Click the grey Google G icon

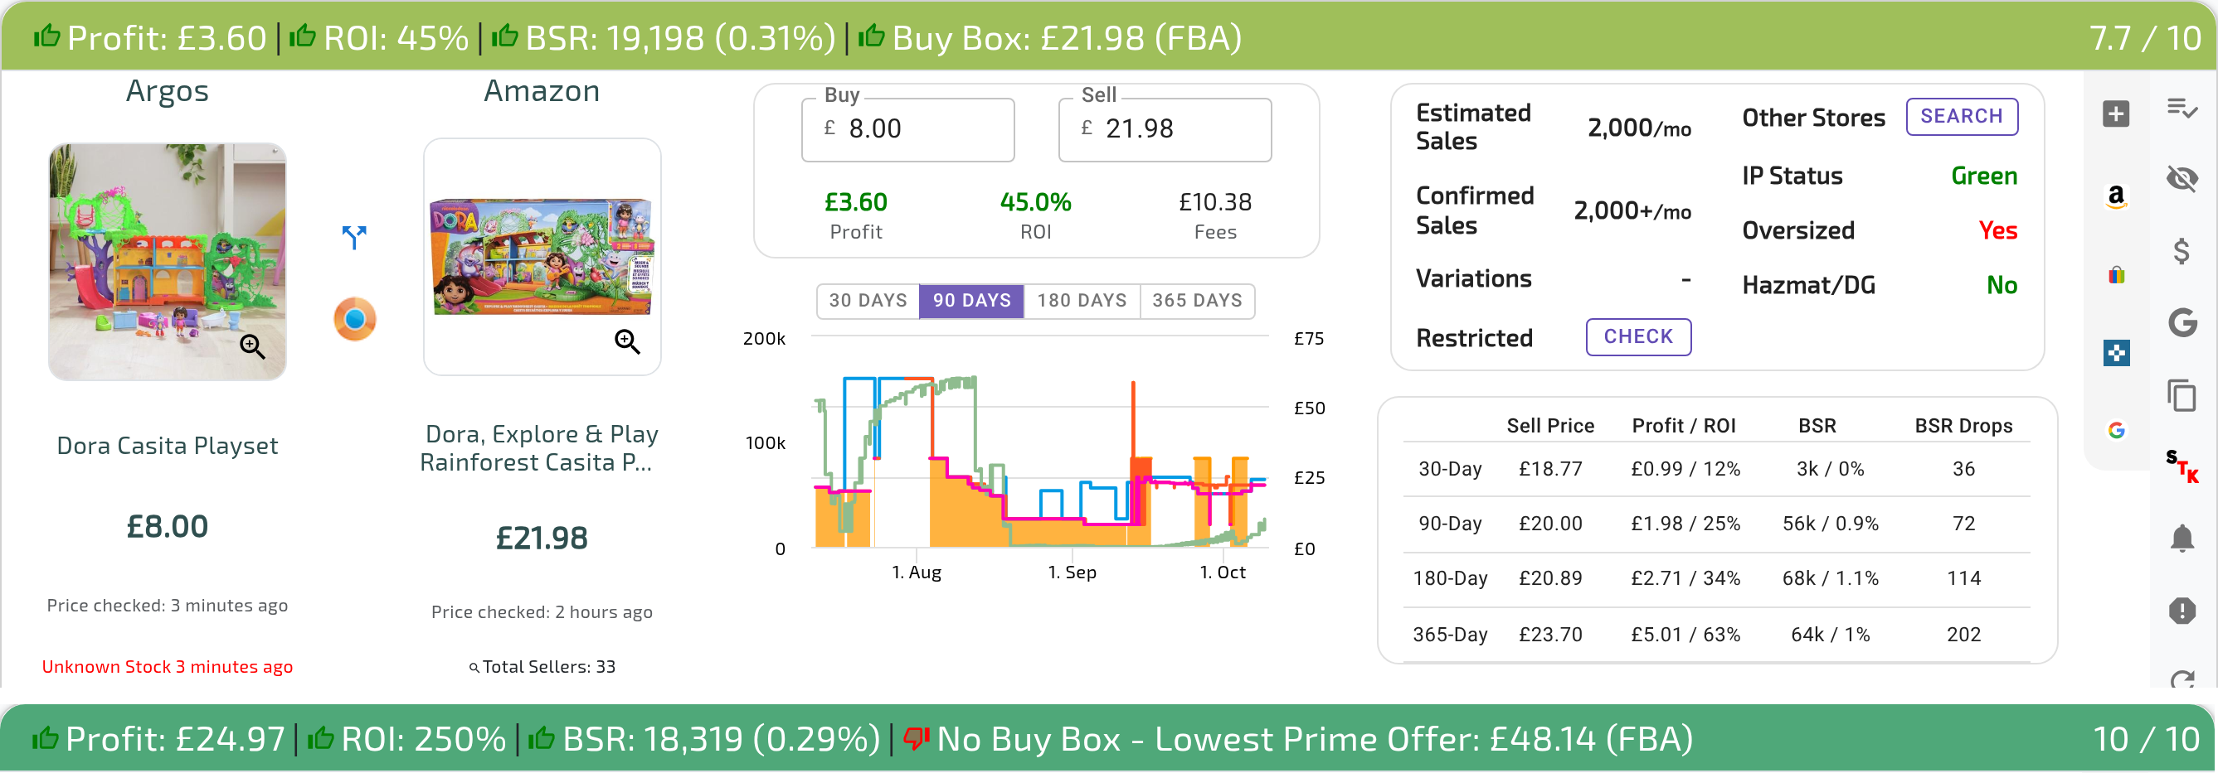pyautogui.click(x=2182, y=322)
